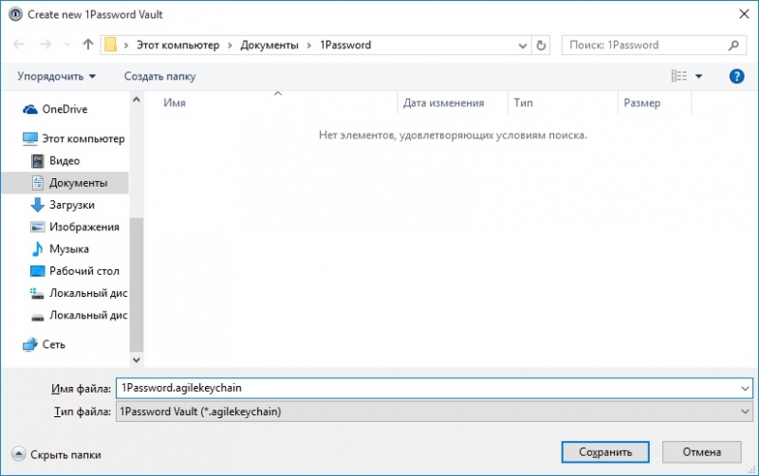
Task: Open 'Музыка' folder in sidebar
Action: [68, 249]
